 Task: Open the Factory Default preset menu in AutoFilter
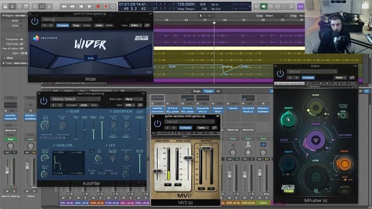75,99
